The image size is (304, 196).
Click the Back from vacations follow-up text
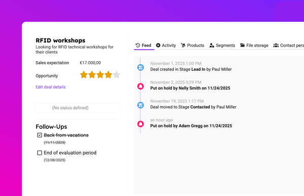coord(66,135)
